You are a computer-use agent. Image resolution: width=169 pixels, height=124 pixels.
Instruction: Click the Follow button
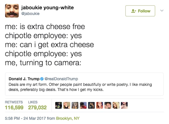coord(140,11)
